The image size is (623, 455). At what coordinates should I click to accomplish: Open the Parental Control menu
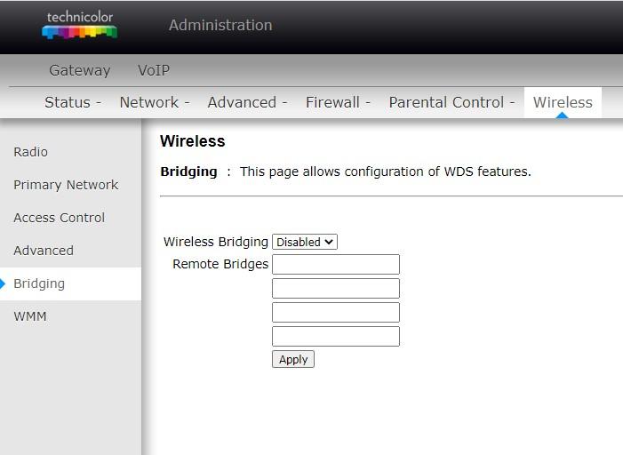tap(451, 102)
